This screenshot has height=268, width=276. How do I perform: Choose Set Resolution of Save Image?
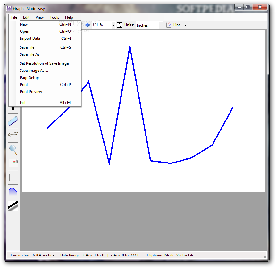[x=45, y=63]
